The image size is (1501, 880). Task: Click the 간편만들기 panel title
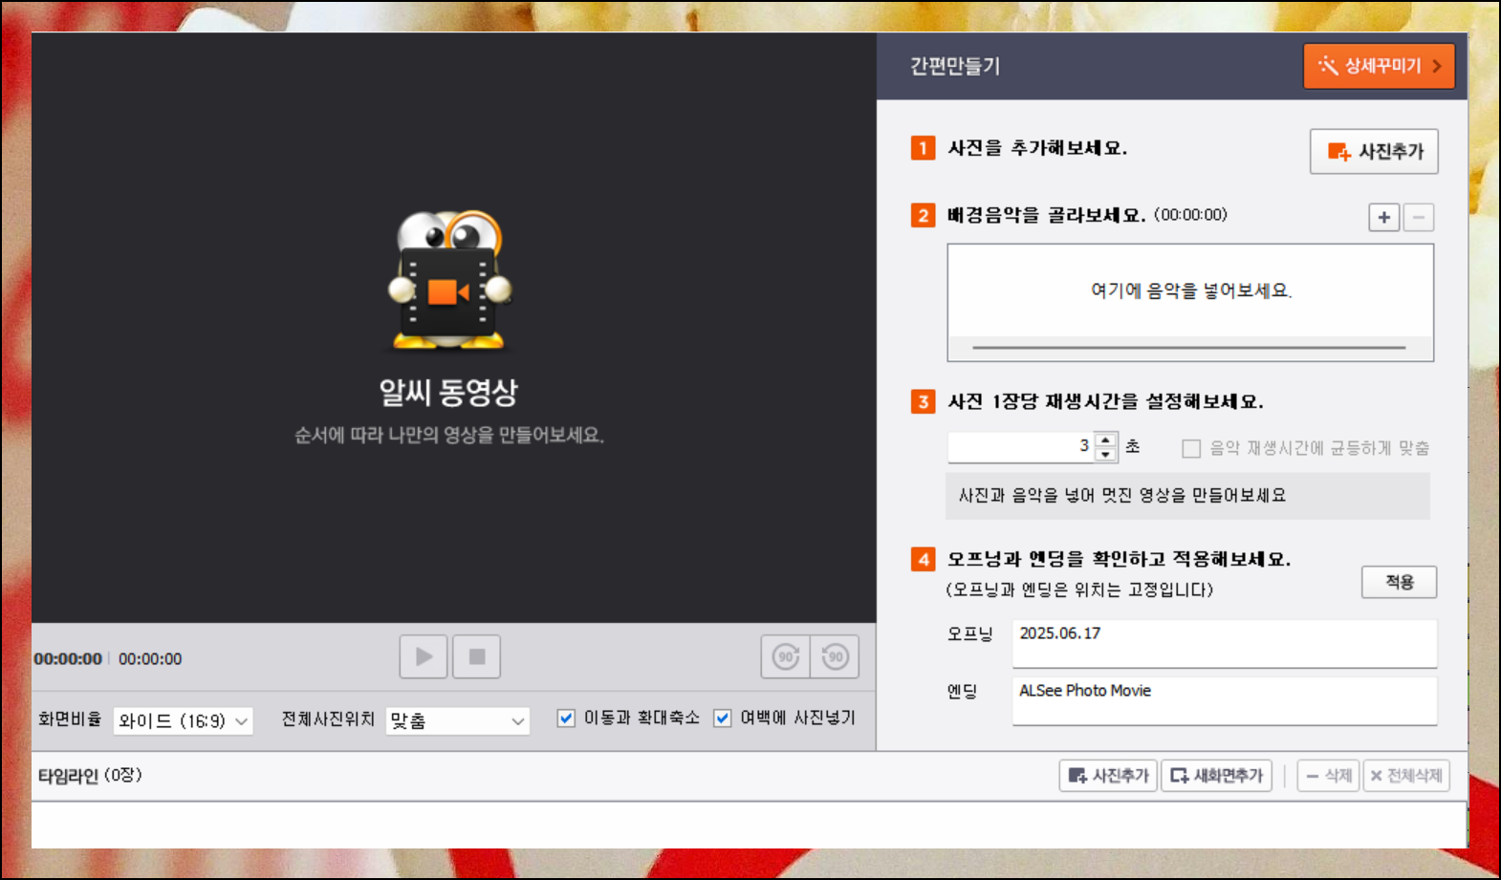(955, 66)
